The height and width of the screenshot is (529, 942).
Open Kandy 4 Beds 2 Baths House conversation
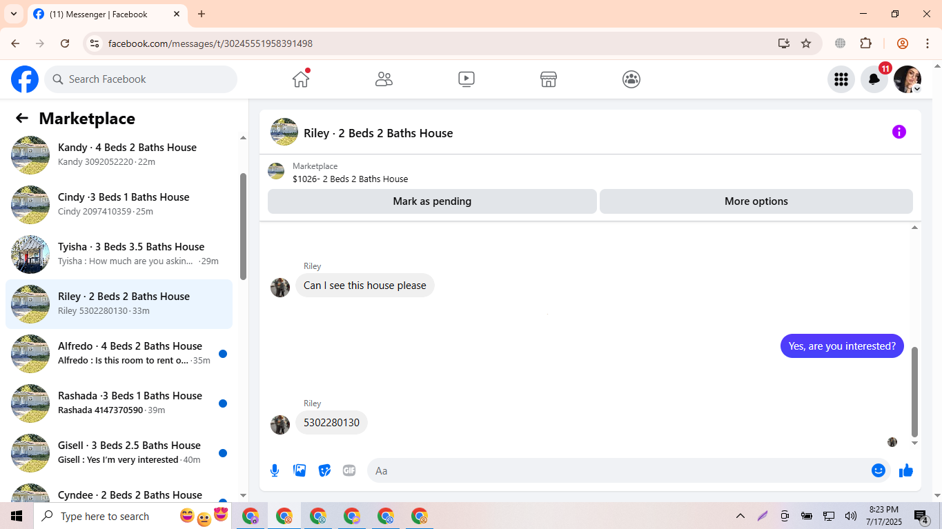click(119, 155)
